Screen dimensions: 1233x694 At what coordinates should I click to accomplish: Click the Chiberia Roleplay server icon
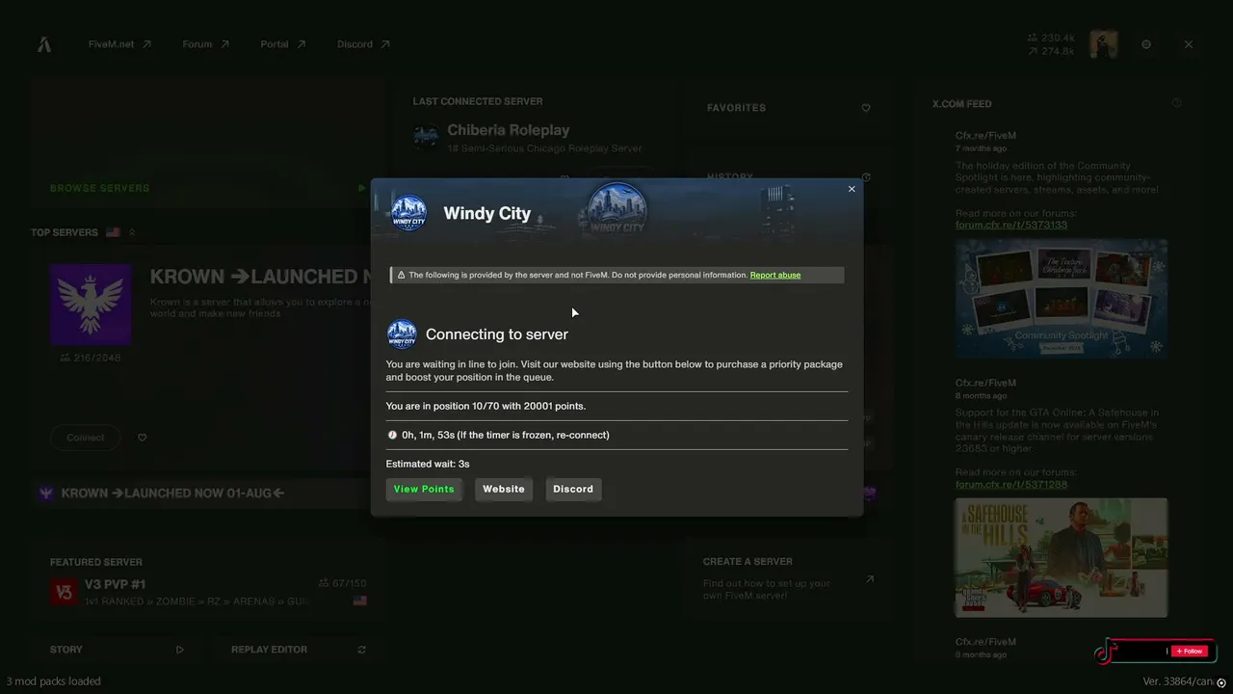(x=426, y=138)
